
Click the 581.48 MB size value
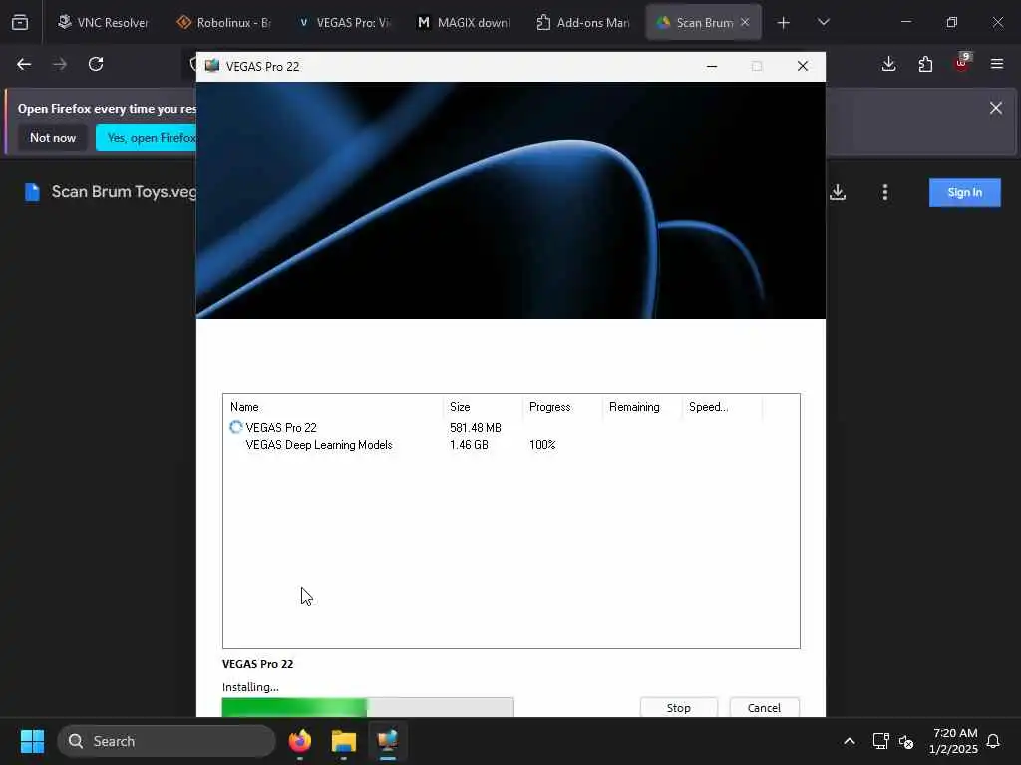476,428
